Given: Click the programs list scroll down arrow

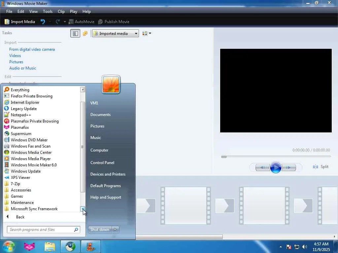Looking at the screenshot, I should [83, 209].
